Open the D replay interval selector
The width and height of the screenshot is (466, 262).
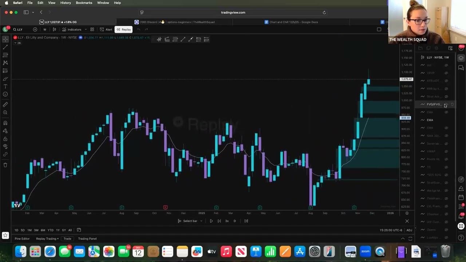click(x=235, y=221)
